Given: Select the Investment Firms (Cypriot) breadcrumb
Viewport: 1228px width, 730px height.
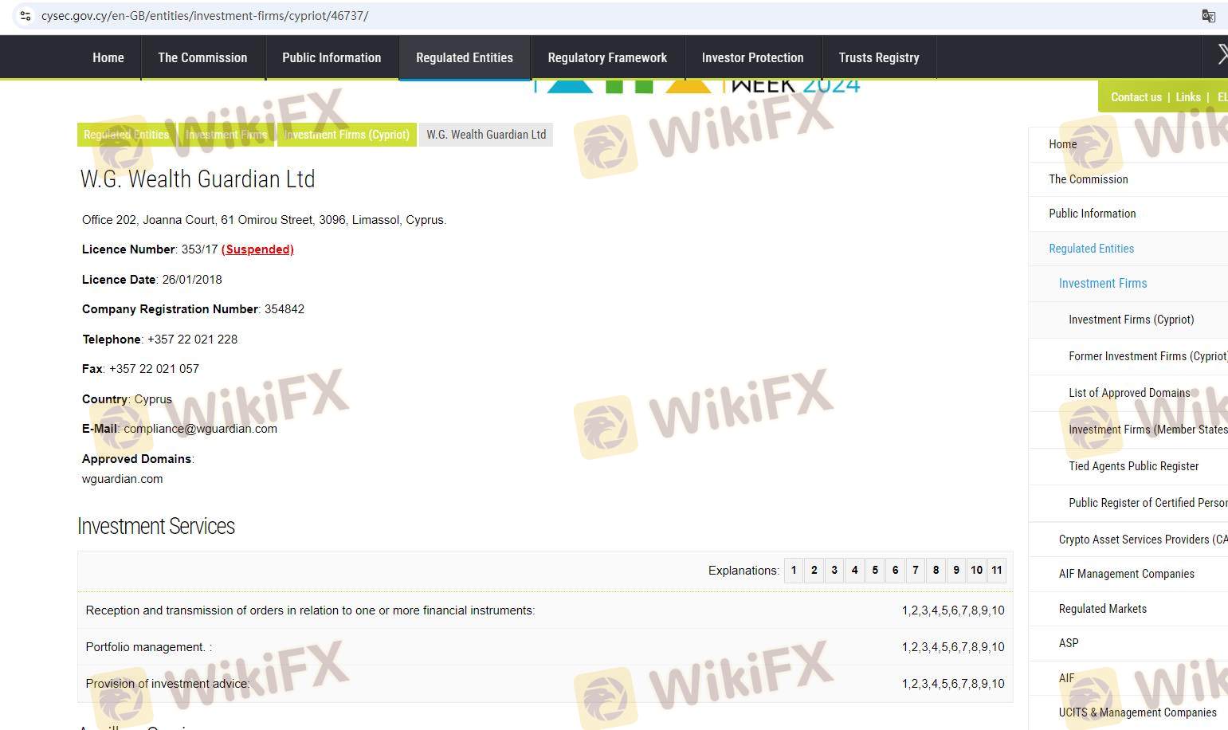Looking at the screenshot, I should tap(347, 135).
